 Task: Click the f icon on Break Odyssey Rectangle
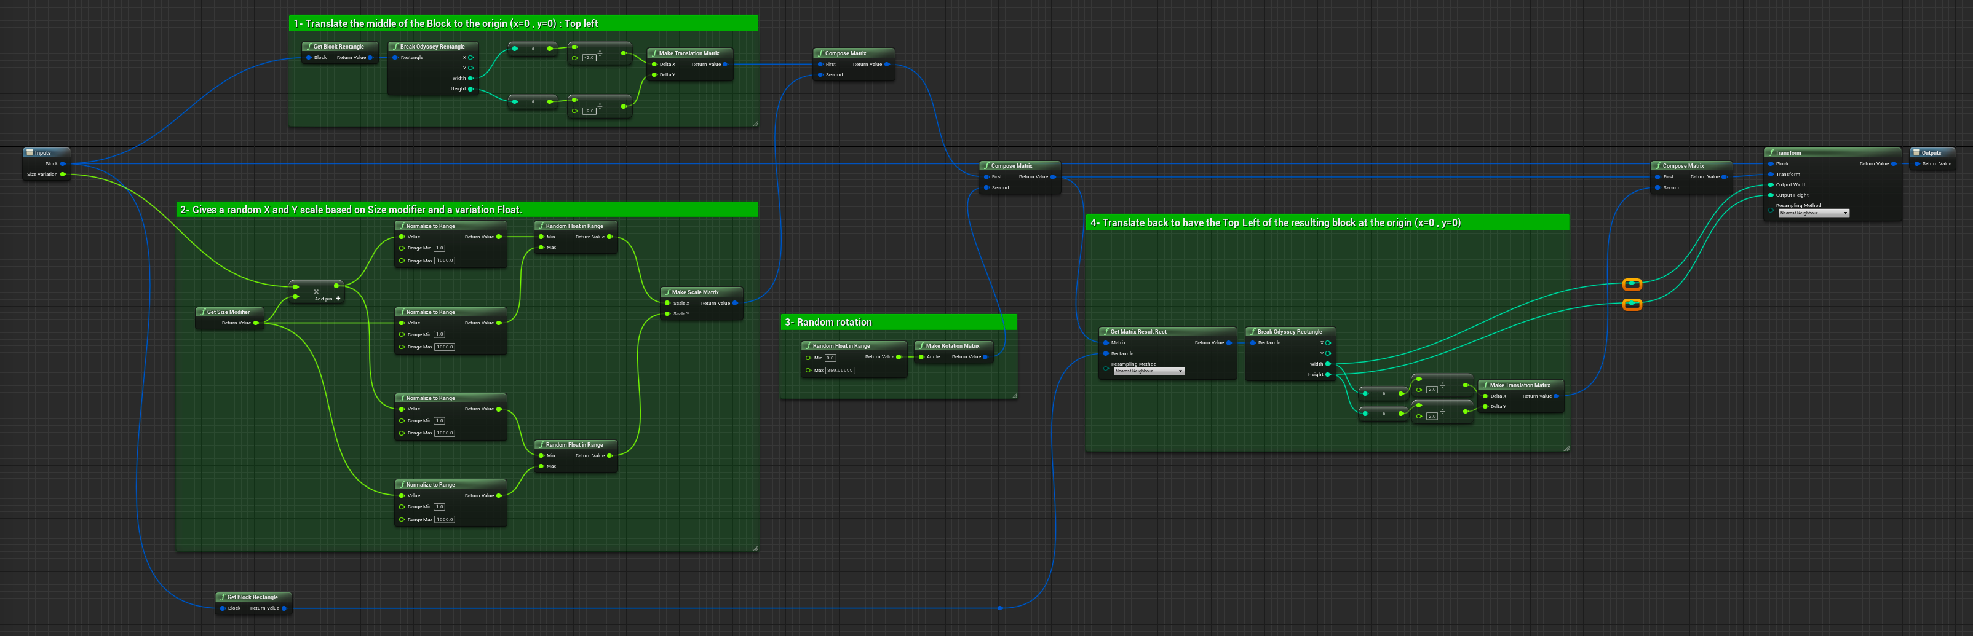(x=397, y=46)
